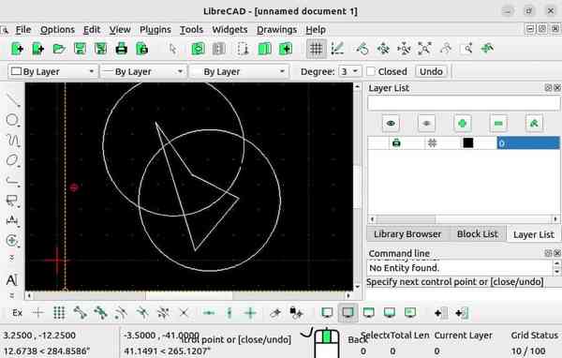Edit layer attributes icon
This screenshot has width=562, height=358.
click(x=534, y=124)
